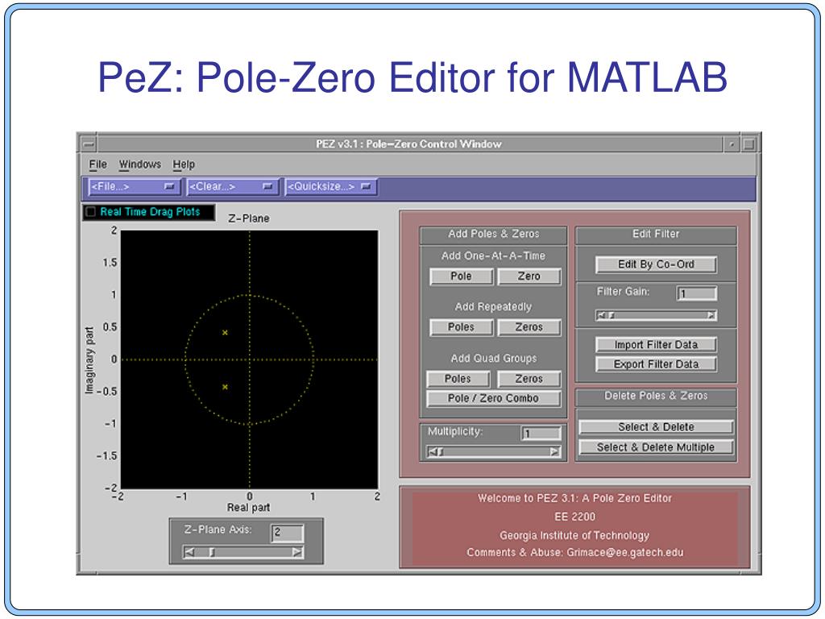The height and width of the screenshot is (619, 825).
Task: Enable Real Time Drag Plots checkbox
Action: [91, 212]
